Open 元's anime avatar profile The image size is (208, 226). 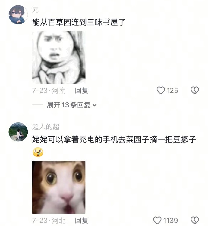pyautogui.click(x=18, y=15)
